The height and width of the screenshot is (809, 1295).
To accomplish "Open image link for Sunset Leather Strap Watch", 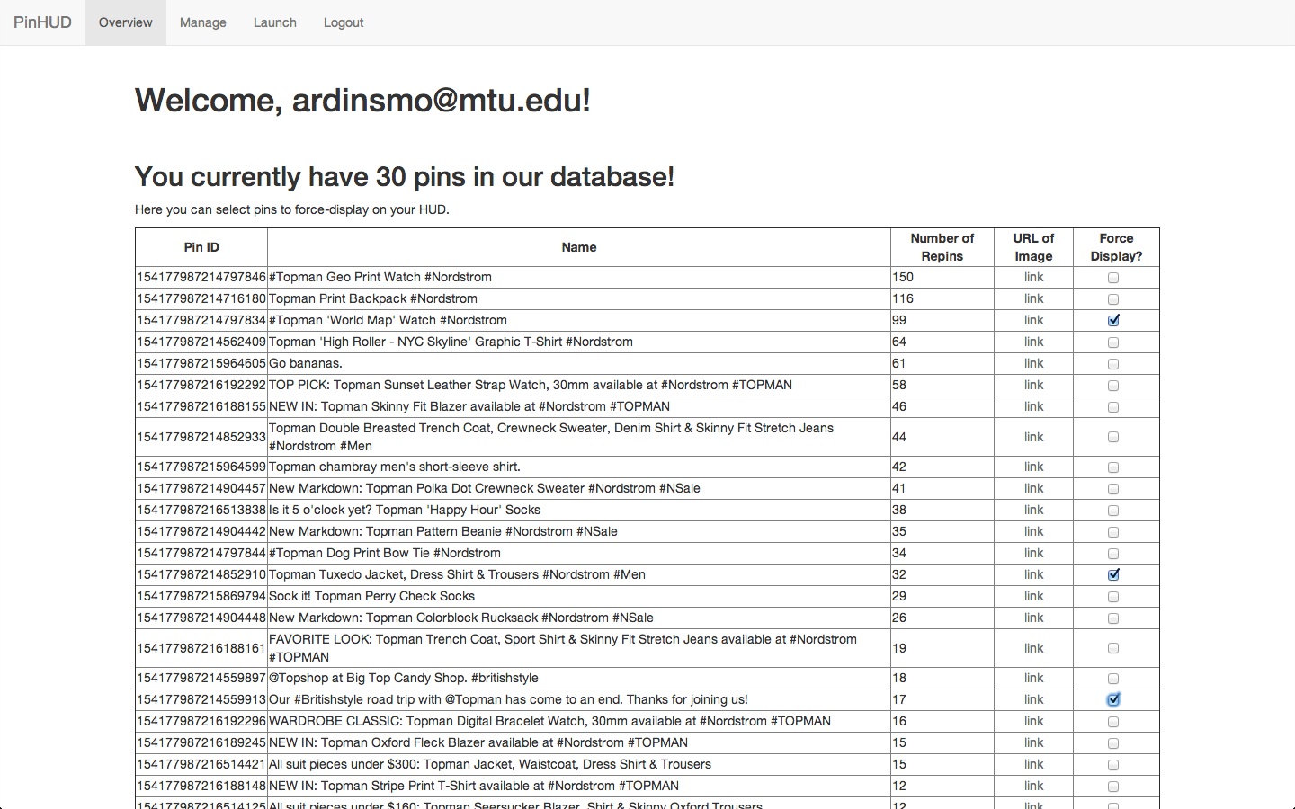I will click(1033, 385).
